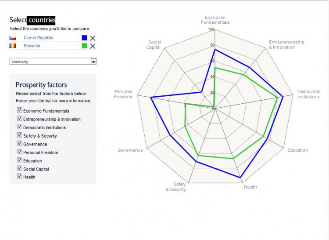Toggle the Social Capital checkbox
The image size is (329, 240).
coord(19,168)
